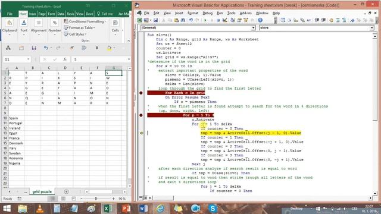Open Object Browser from VBA toolbar
This screenshot has width=381, height=214.
point(246,20)
